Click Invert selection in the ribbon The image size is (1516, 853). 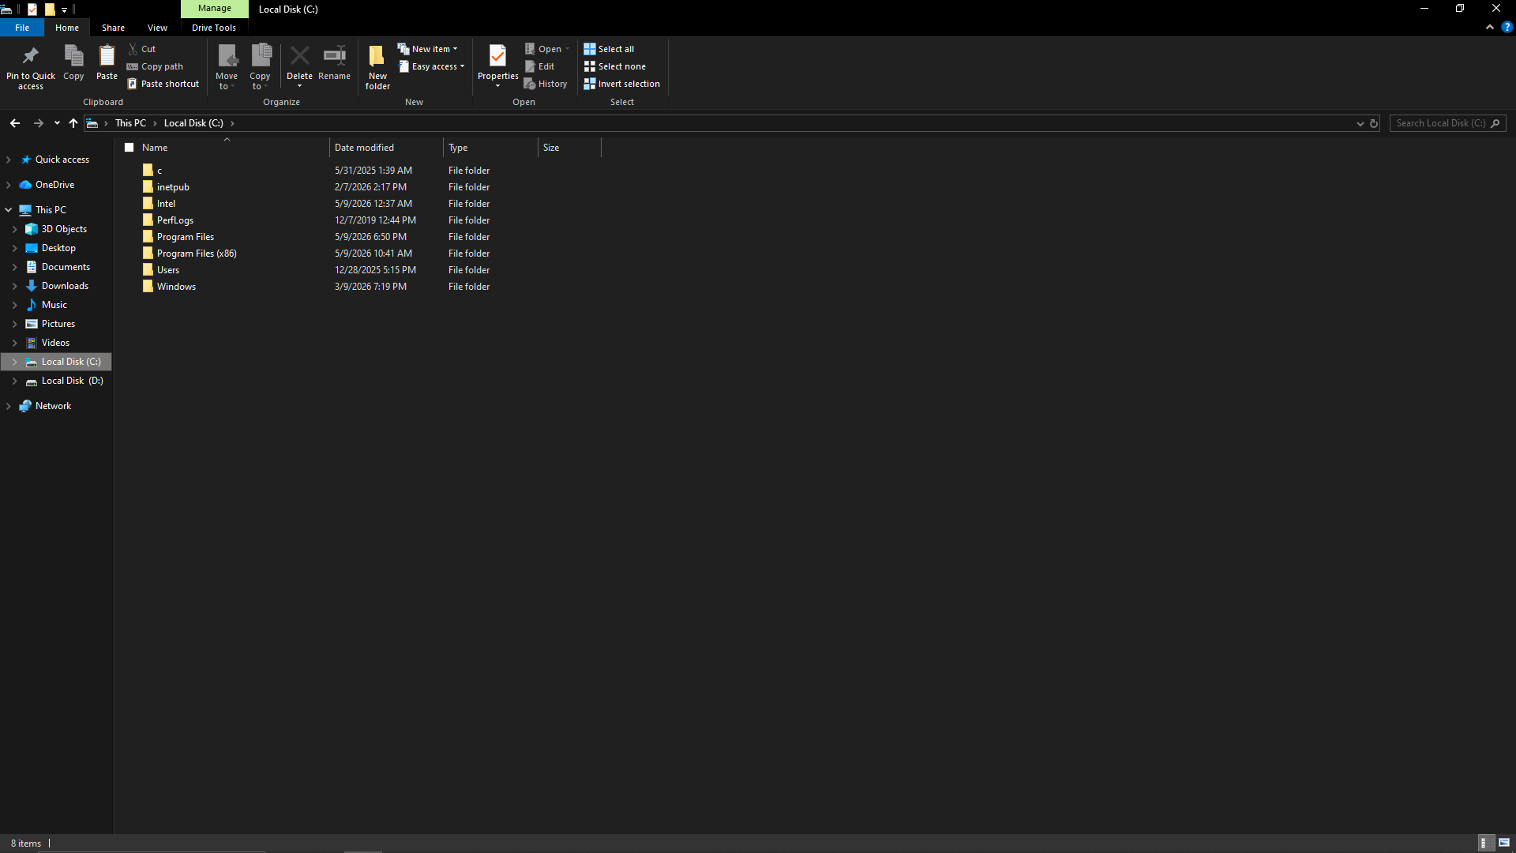621,84
